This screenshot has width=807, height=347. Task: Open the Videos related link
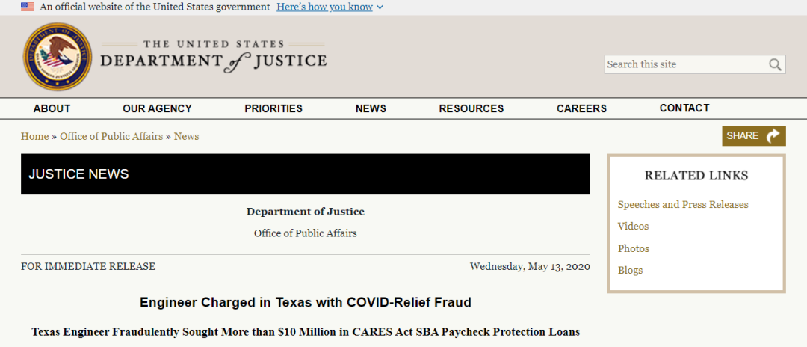pos(633,227)
